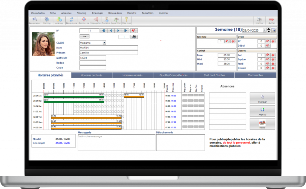Open the Civilité dropdown
The image size is (306, 189).
pyautogui.click(x=104, y=43)
